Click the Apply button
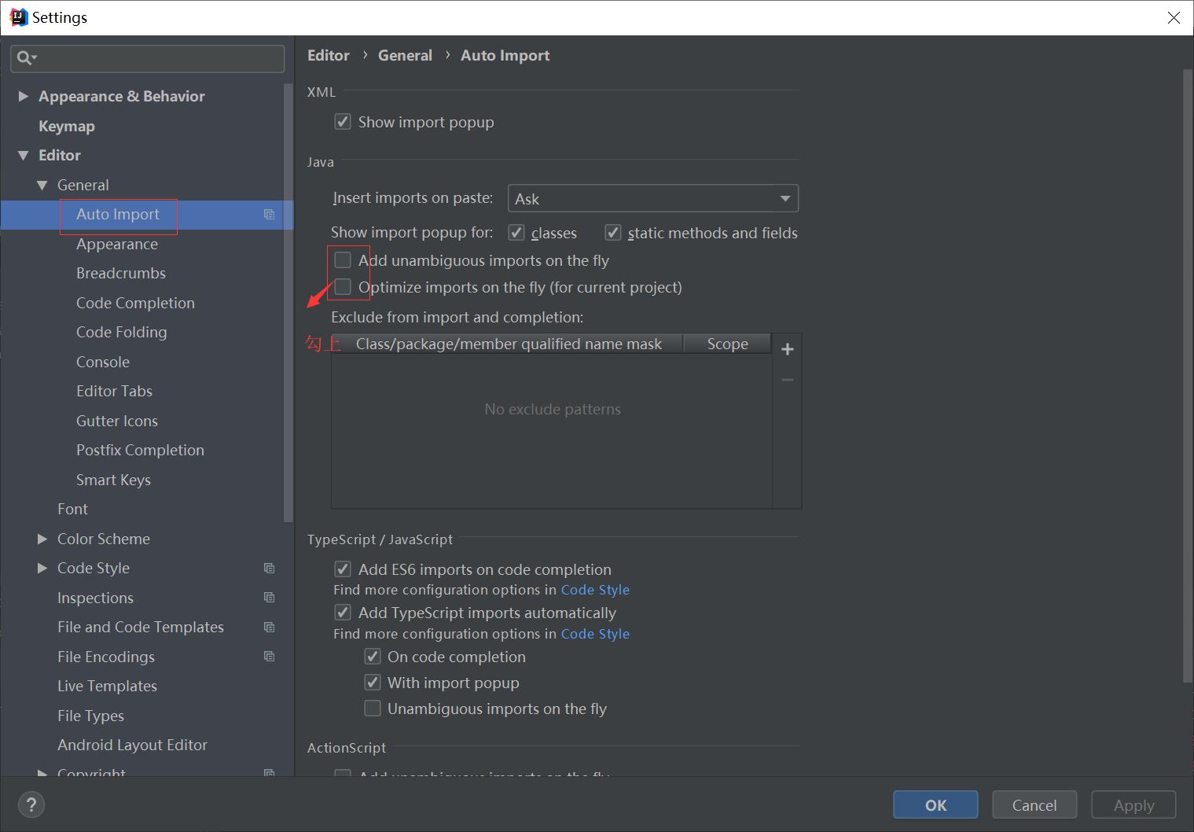Image resolution: width=1194 pixels, height=832 pixels. (x=1133, y=804)
